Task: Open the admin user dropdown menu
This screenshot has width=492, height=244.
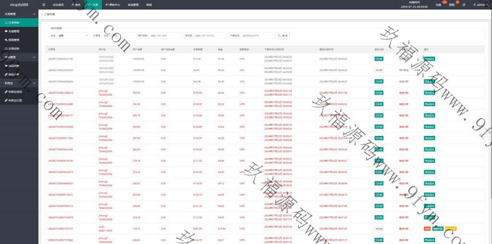Action: (479, 5)
